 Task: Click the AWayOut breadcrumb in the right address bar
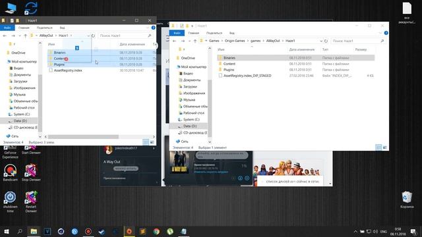tap(273, 41)
